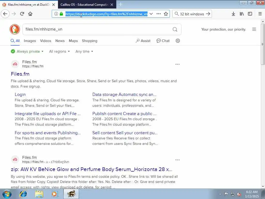Click the browser address bar URL
This screenshot has width=265, height=199.
coord(106,14)
